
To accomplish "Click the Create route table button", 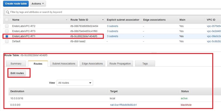I will point(16,4).
